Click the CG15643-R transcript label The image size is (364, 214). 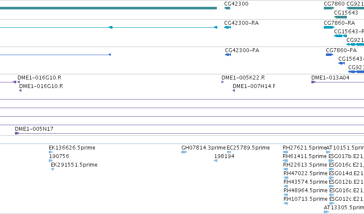(x=349, y=32)
